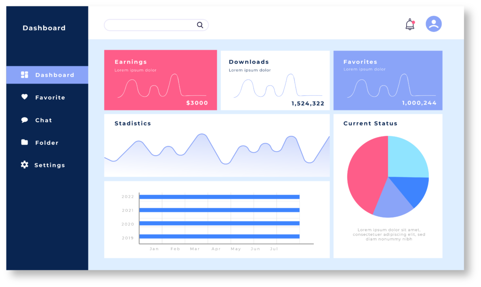This screenshot has height=287, width=481.
Task: Open the purple Favorites card
Action: pos(388,80)
